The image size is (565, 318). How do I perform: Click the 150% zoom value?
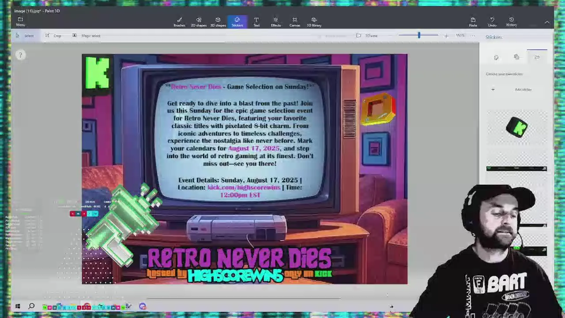pyautogui.click(x=460, y=36)
